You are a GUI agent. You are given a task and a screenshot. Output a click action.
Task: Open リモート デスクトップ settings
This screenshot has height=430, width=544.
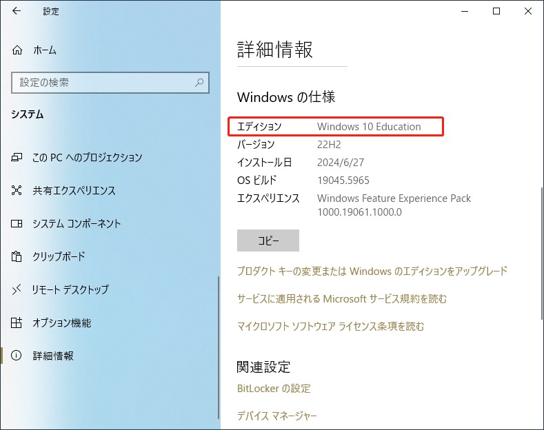(x=70, y=289)
